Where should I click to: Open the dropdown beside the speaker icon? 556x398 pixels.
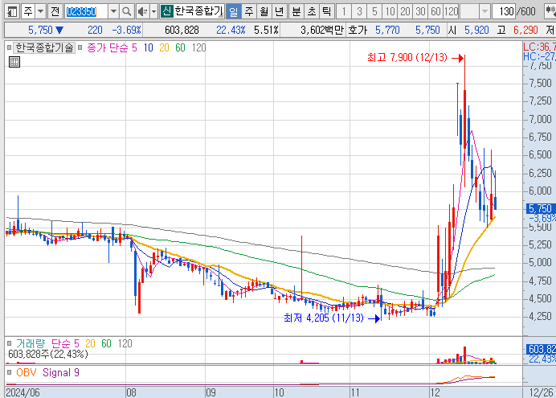pos(154,12)
